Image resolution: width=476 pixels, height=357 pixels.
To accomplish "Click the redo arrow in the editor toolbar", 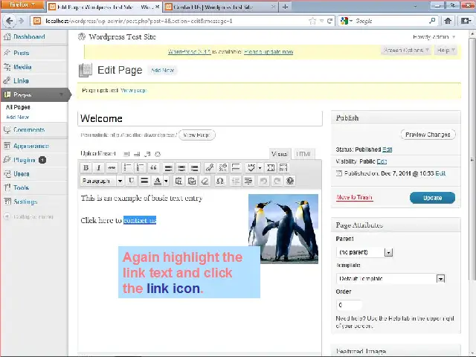I will [x=277, y=181].
